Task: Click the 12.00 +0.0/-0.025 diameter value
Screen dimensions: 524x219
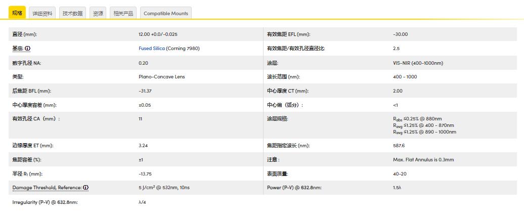Action: 158,34
